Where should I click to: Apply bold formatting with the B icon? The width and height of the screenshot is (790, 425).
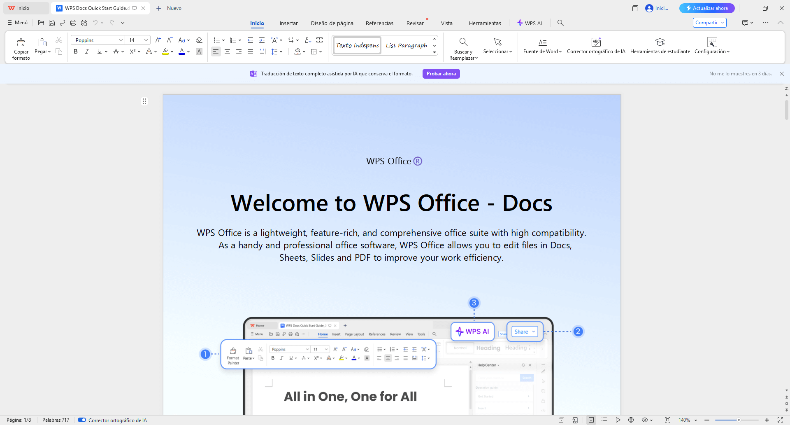tap(76, 51)
